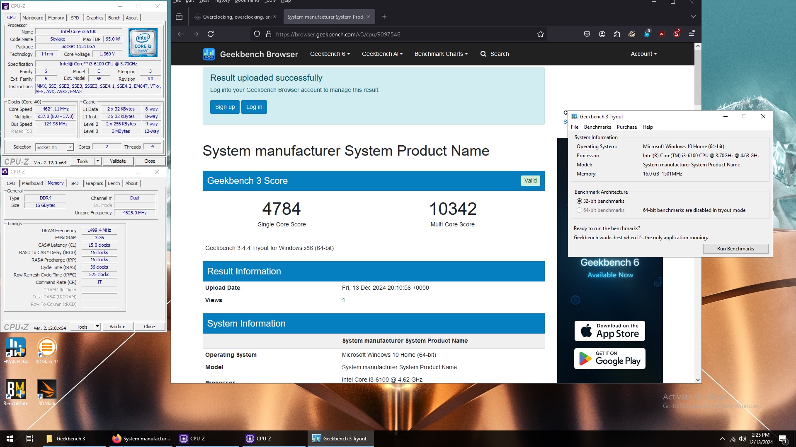Click the Get it on Google Play badge
The height and width of the screenshot is (447, 796).
click(x=609, y=359)
